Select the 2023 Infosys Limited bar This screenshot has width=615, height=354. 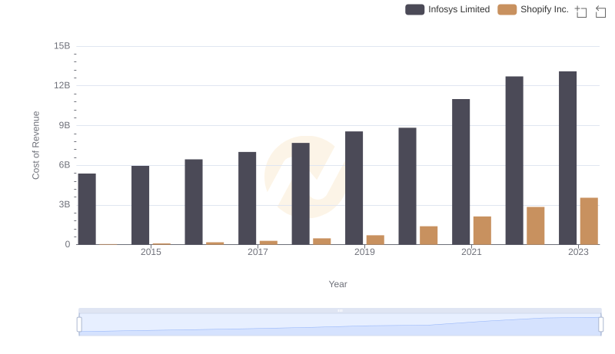(x=567, y=158)
